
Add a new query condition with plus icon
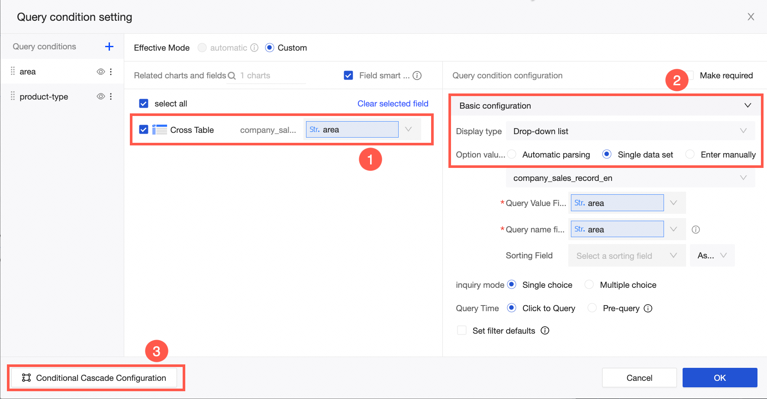tap(110, 47)
